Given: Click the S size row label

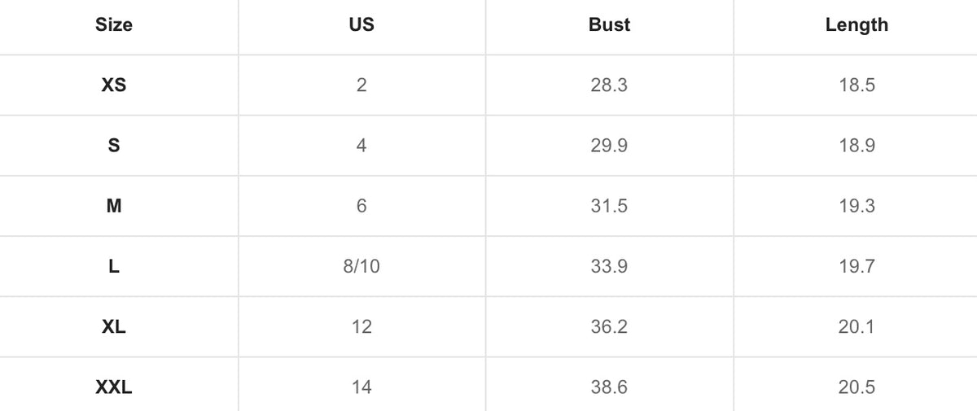Looking at the screenshot, I should (x=114, y=146).
